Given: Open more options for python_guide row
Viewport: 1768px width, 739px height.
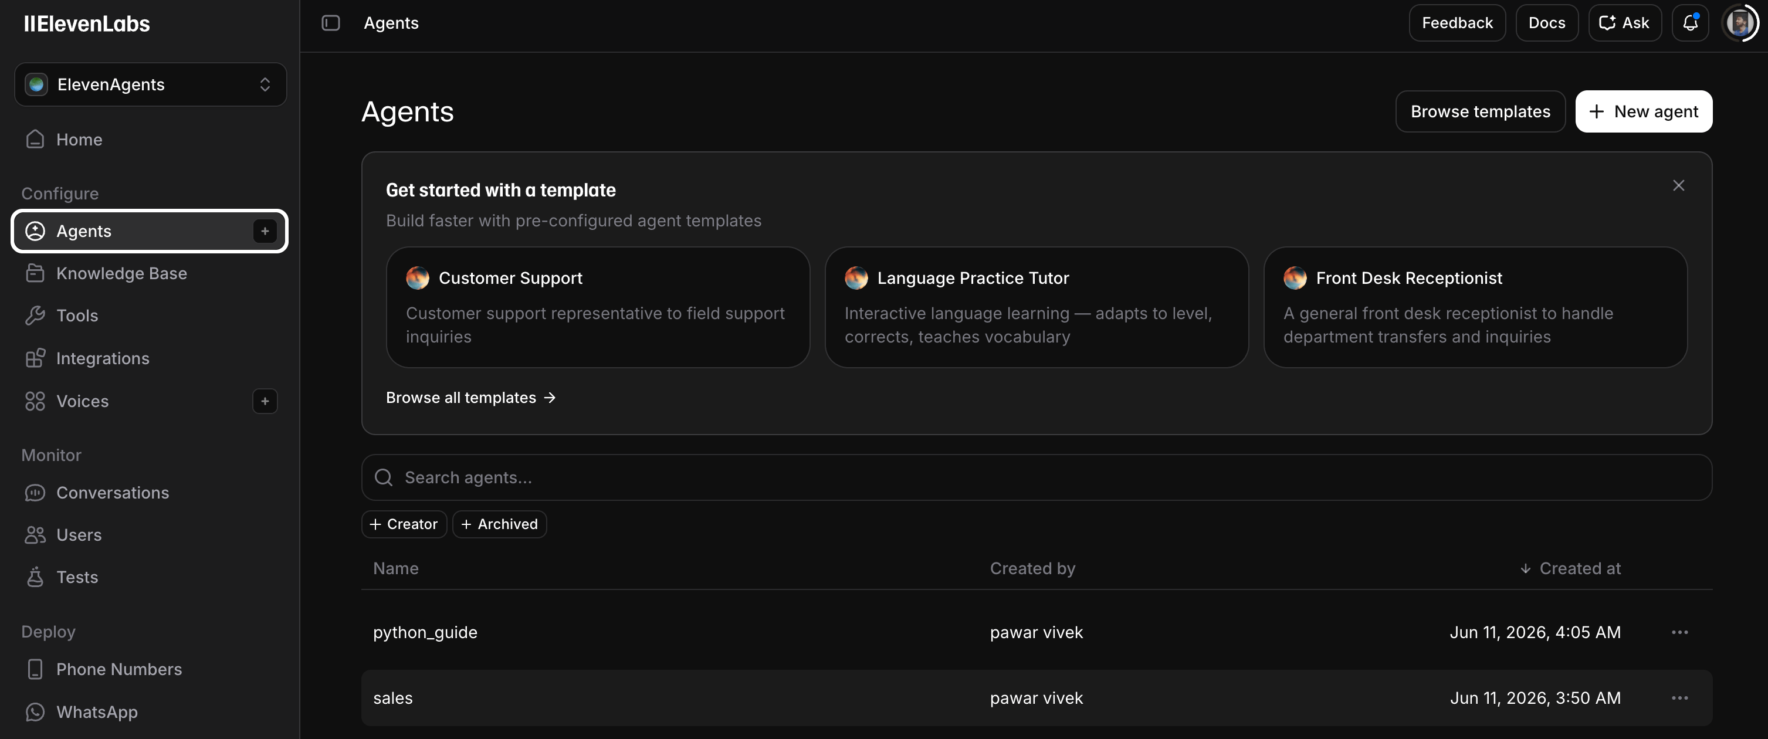Looking at the screenshot, I should click(1679, 633).
